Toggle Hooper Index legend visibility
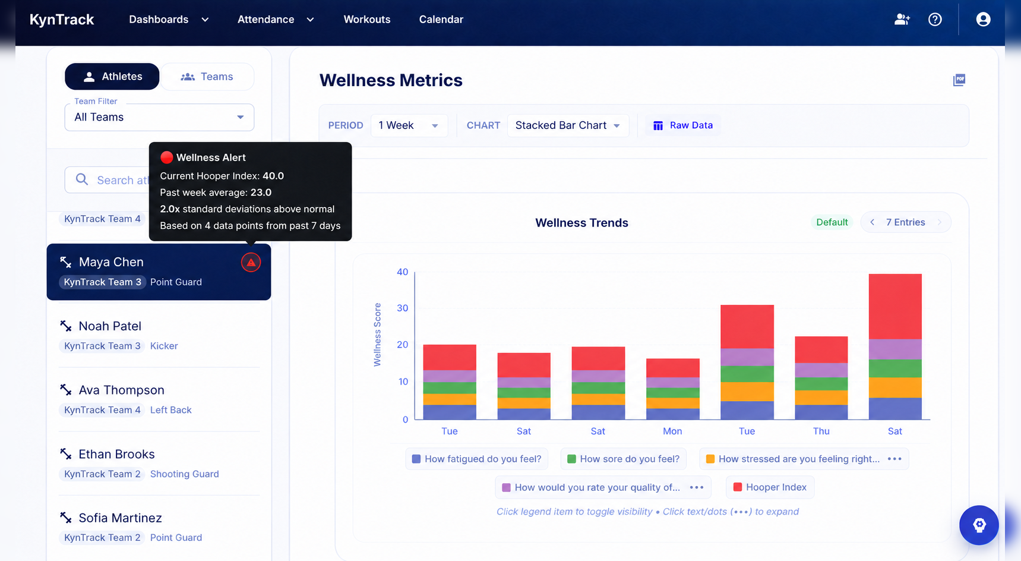Image resolution: width=1021 pixels, height=561 pixels. 770,487
